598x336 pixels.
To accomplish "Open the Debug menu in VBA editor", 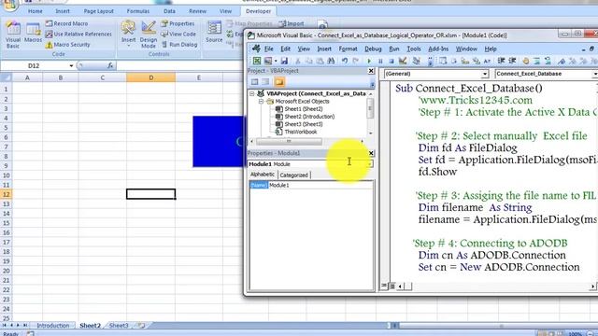I will click(373, 49).
